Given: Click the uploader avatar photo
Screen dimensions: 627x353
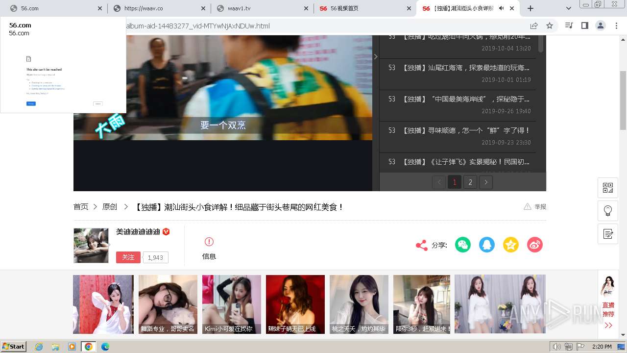Looking at the screenshot, I should (91, 246).
